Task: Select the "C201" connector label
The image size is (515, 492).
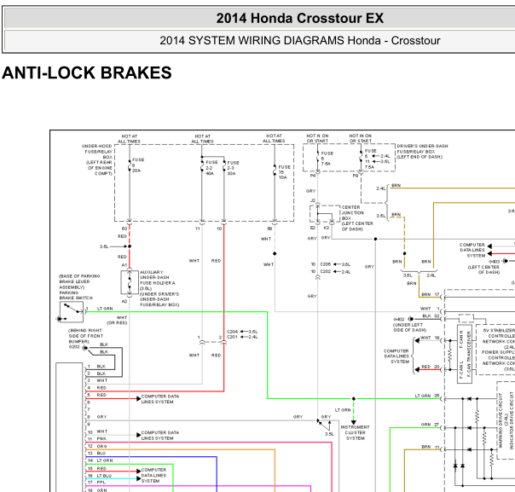Action: 232,337
